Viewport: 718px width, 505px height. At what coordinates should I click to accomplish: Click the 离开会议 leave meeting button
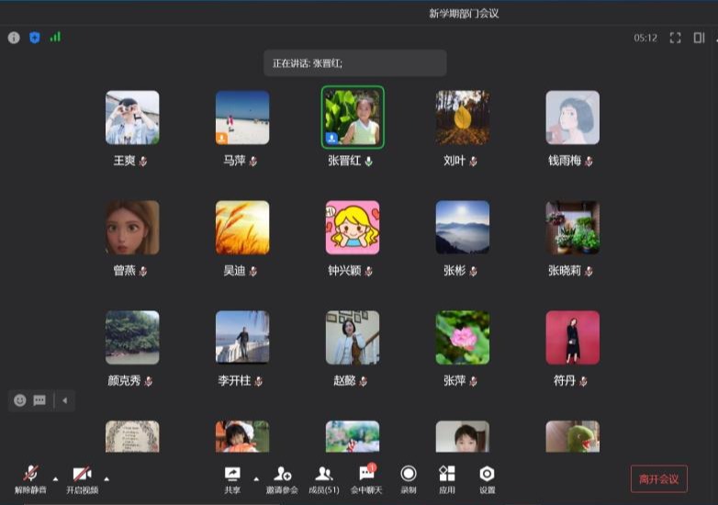click(658, 478)
